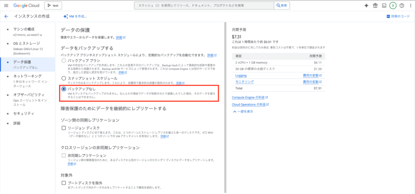
Task: Open notifications badge showing 2
Action: 393,6
